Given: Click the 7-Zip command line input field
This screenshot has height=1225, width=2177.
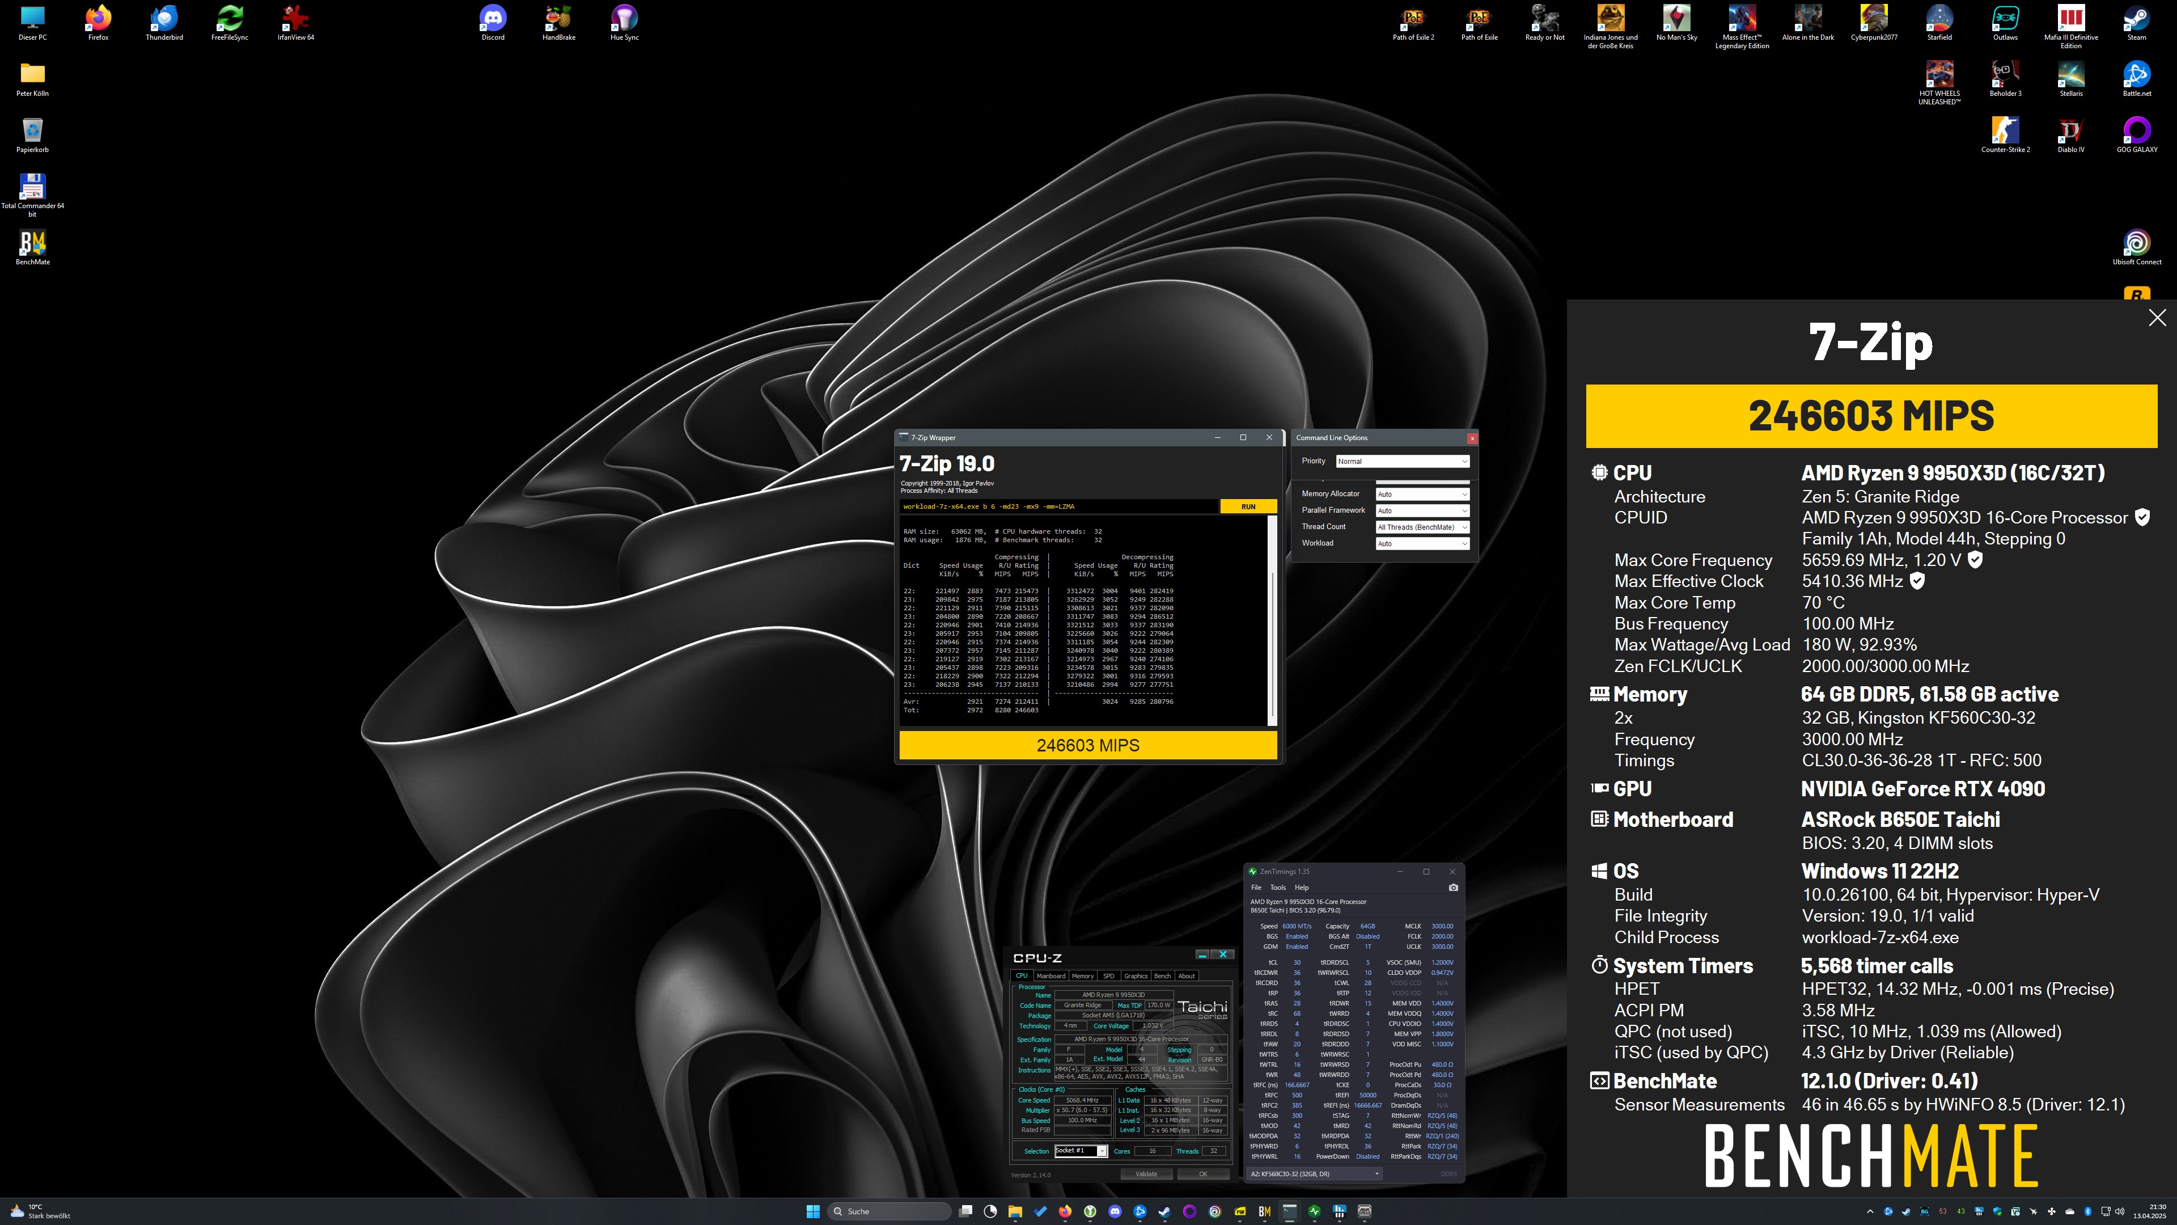Looking at the screenshot, I should (1059, 506).
